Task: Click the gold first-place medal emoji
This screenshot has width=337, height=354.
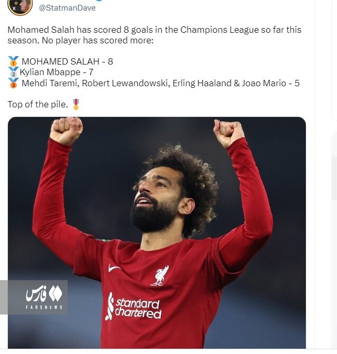Action: pos(13,61)
